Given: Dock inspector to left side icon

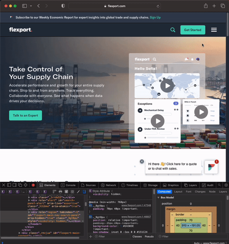Looking at the screenshot, I should tap(9, 185).
